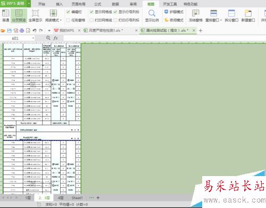Switch to the 漏光检测试验 (提交).xls tab
Viewport: 266px width, 208px height.
pos(165,30)
